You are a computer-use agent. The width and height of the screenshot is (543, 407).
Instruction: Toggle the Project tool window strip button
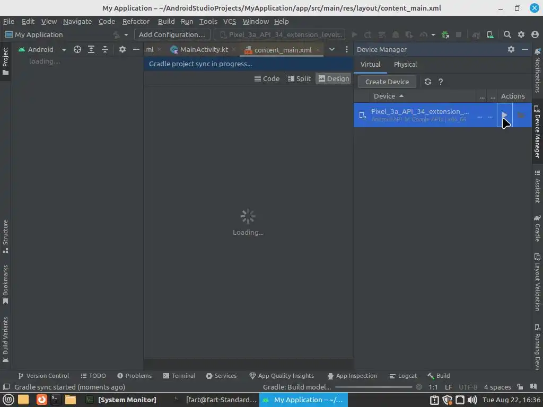coord(5,61)
